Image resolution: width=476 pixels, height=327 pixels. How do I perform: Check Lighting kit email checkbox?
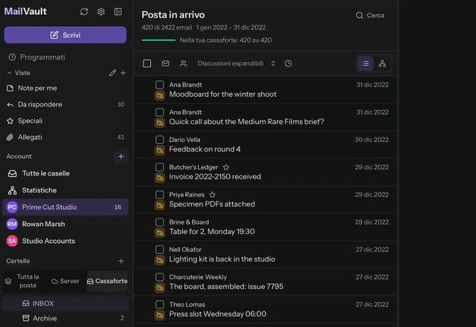(x=159, y=250)
